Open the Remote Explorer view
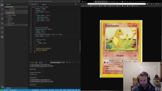The width and height of the screenshot is (162, 91). [x=2, y=23]
